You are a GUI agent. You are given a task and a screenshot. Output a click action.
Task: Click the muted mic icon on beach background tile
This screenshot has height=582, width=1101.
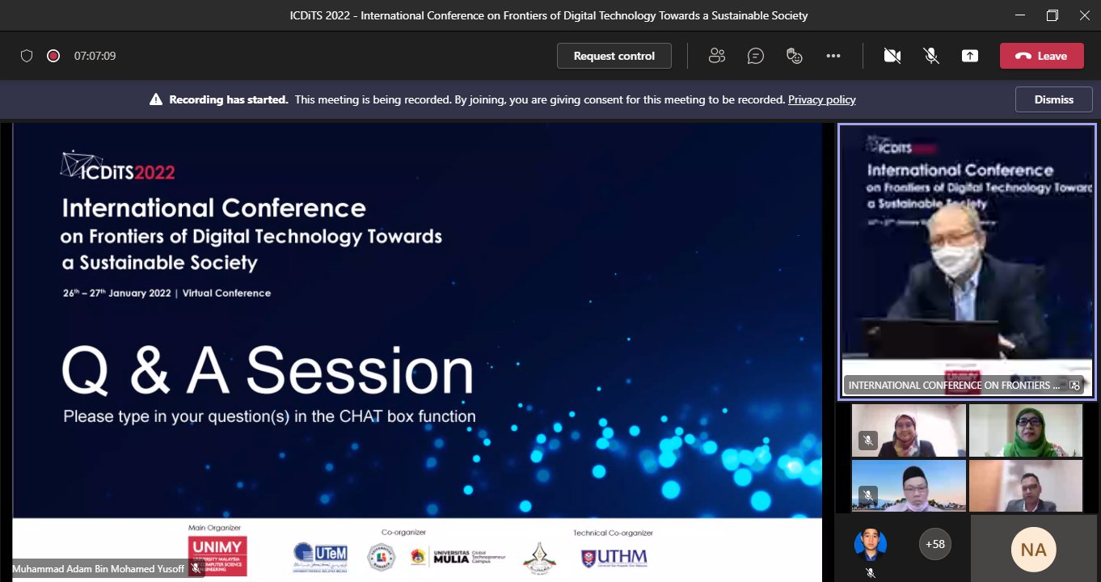click(x=868, y=496)
